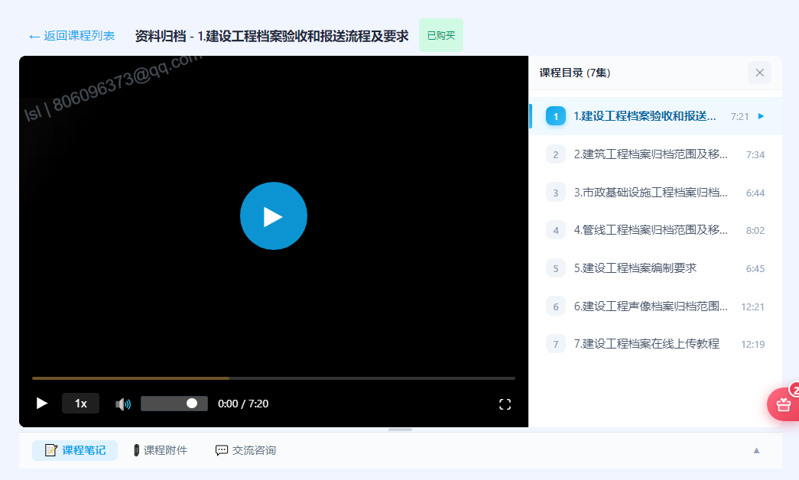This screenshot has height=480, width=799.
Task: Switch to the 课程笔记 tab
Action: pyautogui.click(x=75, y=450)
